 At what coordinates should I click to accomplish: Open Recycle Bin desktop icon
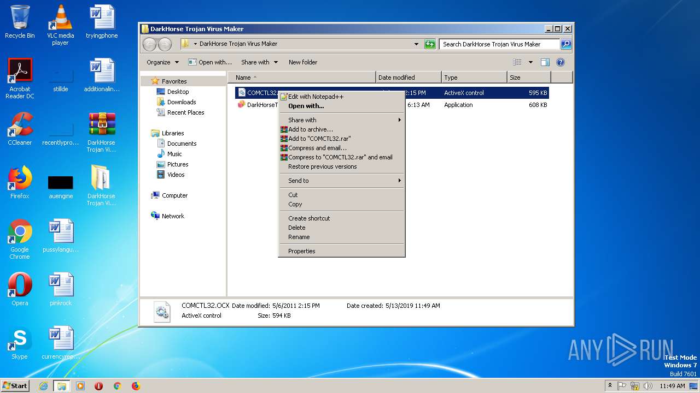click(x=20, y=22)
